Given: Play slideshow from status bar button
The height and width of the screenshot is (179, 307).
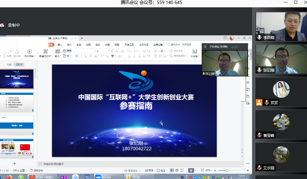Looking at the screenshot, I should [191, 170].
